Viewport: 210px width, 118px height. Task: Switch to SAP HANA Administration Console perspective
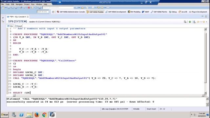71,12
